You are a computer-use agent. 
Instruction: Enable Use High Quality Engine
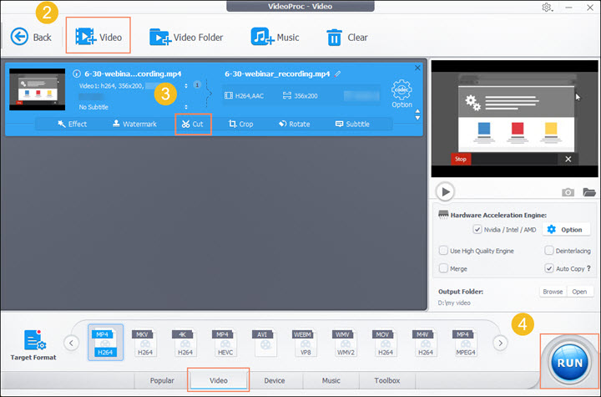[443, 251]
